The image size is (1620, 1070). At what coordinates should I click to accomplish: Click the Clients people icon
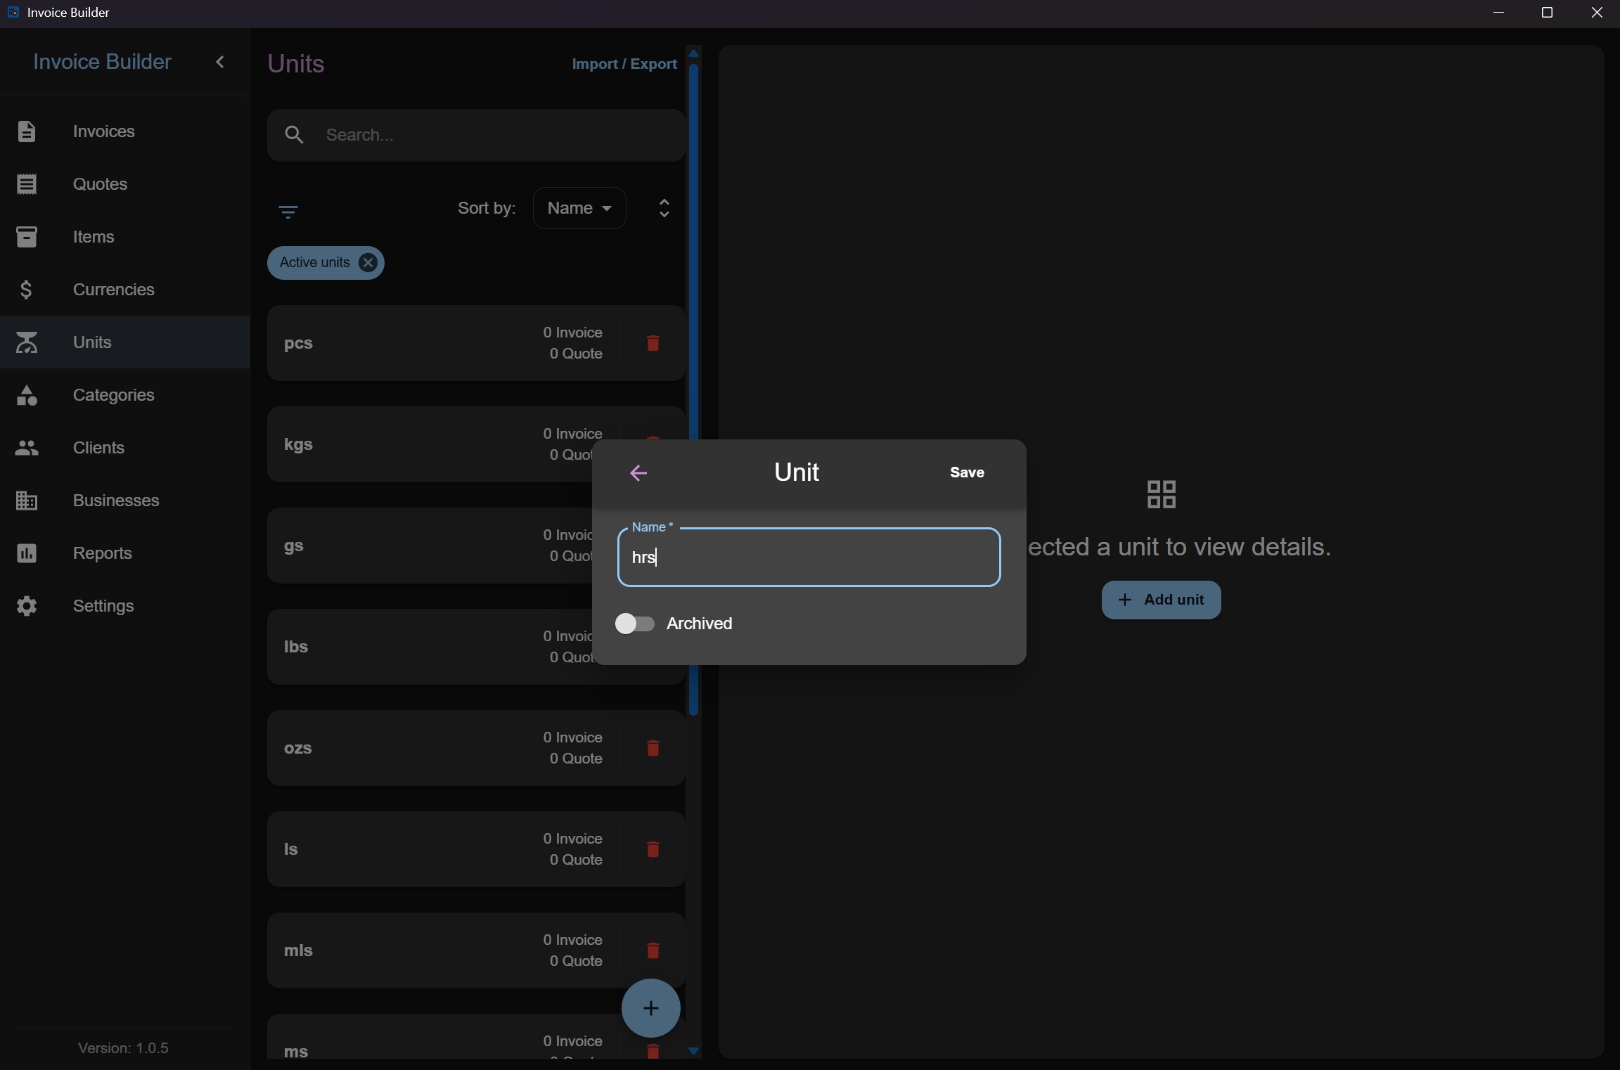pyautogui.click(x=27, y=448)
